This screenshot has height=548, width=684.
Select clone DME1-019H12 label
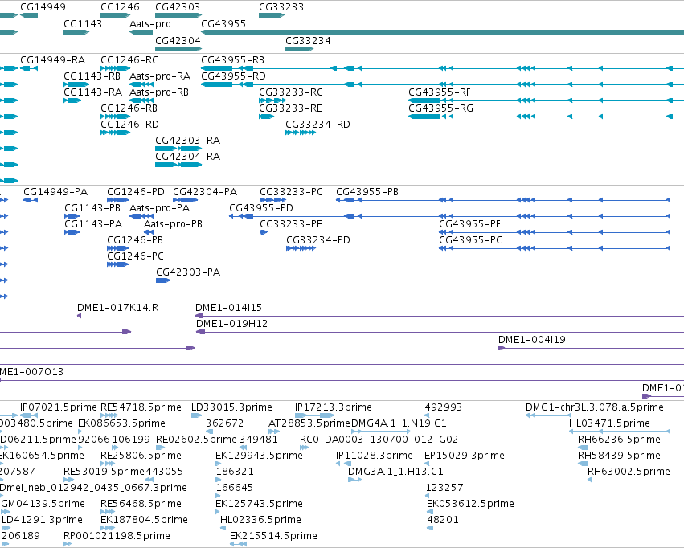(x=231, y=324)
